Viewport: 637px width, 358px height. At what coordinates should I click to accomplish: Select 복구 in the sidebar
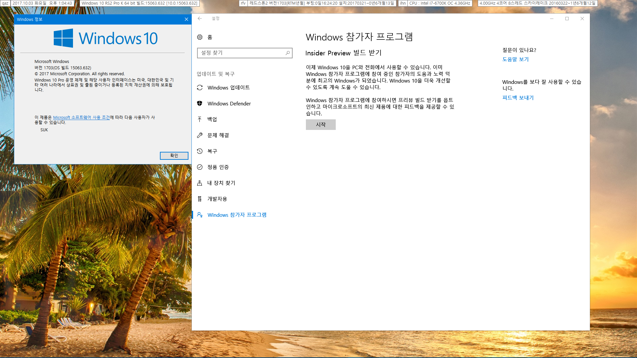[x=212, y=151]
